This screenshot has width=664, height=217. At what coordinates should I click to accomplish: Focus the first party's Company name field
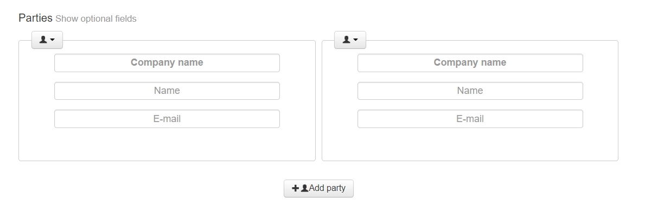pyautogui.click(x=167, y=63)
